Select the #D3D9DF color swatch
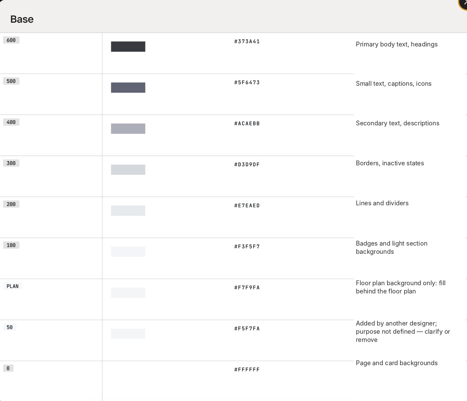 128,169
